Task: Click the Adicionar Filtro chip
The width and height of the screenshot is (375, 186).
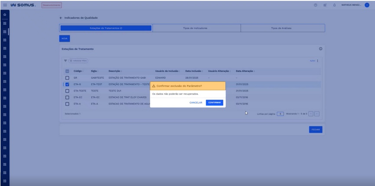Action: tap(78, 61)
